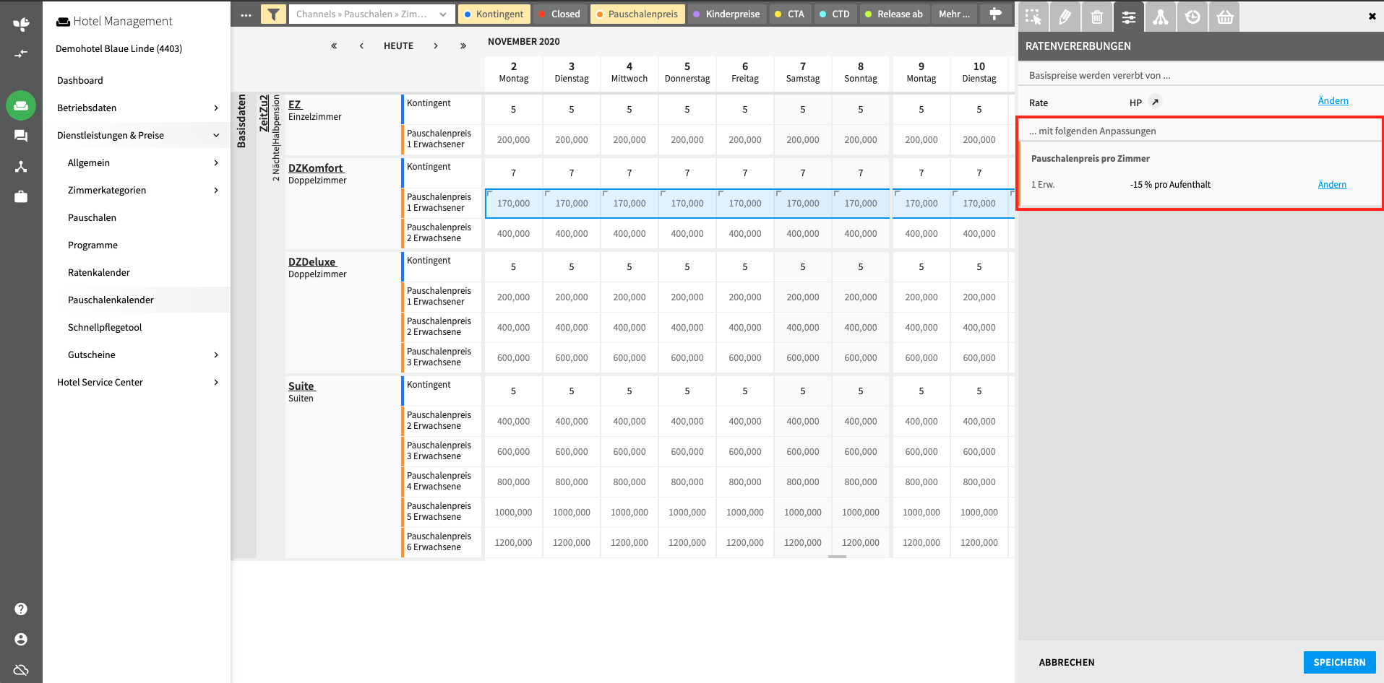Open the Dashboard menu item
This screenshot has height=683, width=1384.
(x=80, y=80)
